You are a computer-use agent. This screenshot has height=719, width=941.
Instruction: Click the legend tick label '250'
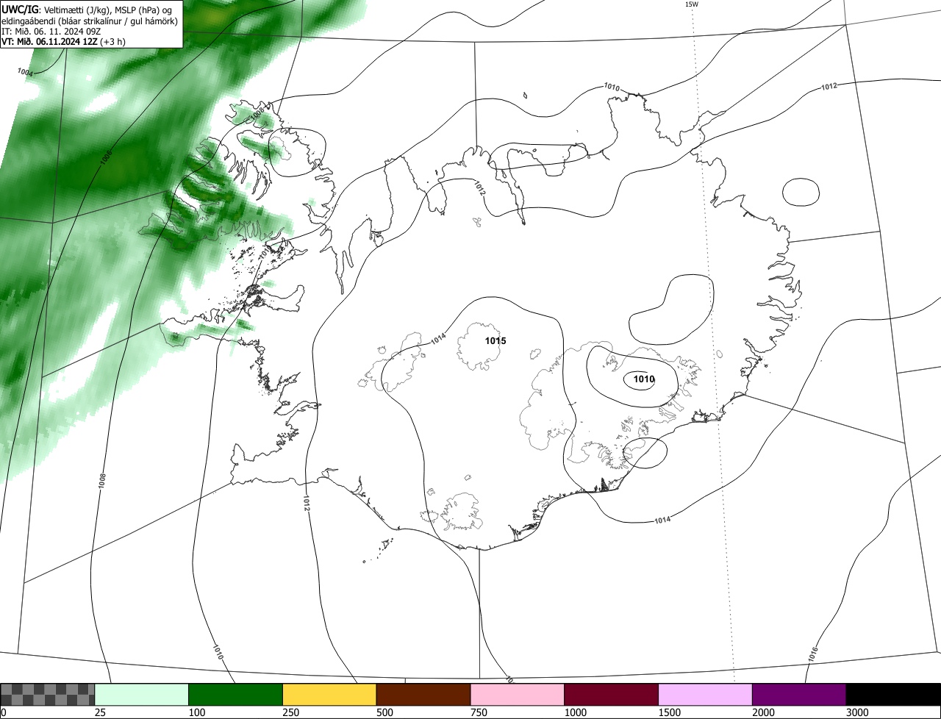coord(292,712)
